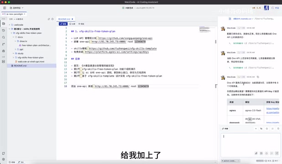Click the star icon in chat input
Screen dimensions: 282x164
266,153
